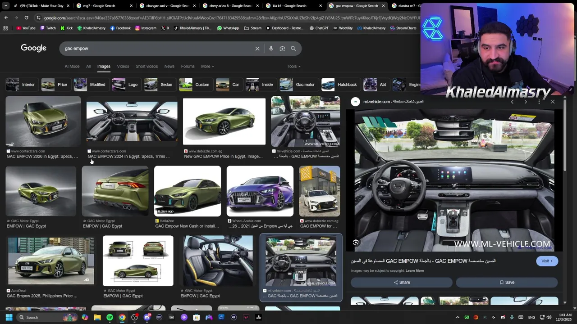
Task: Open Spotify from the taskbar
Action: click(110, 317)
